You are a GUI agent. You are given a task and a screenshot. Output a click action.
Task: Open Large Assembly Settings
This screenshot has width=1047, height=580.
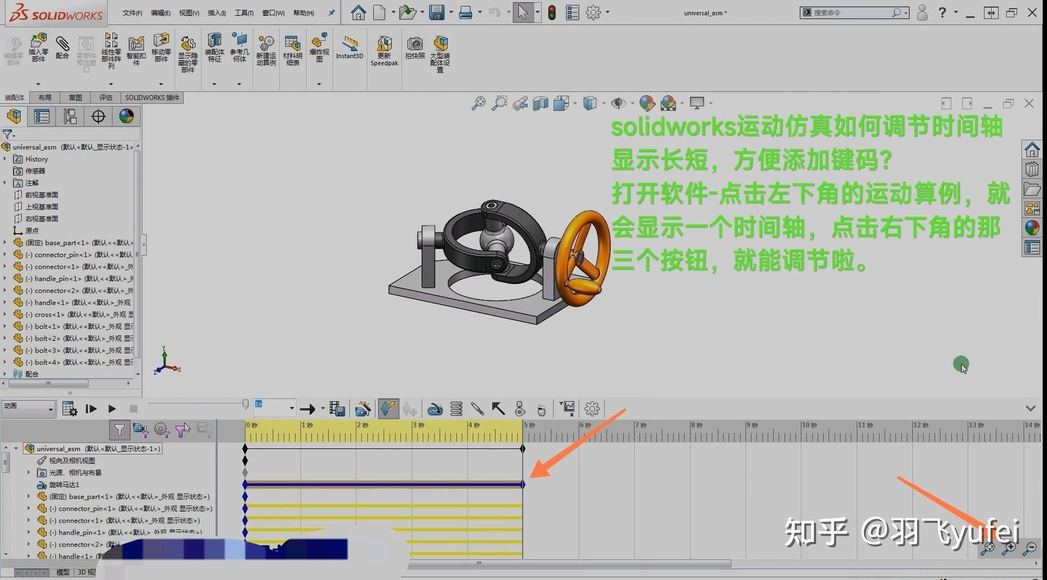(x=440, y=53)
